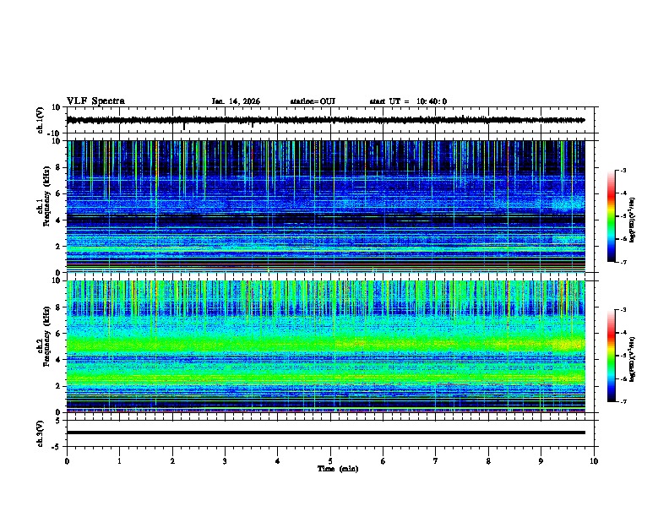
Task: Click inside the ch.1 spectrogram panel
Action: (326, 206)
